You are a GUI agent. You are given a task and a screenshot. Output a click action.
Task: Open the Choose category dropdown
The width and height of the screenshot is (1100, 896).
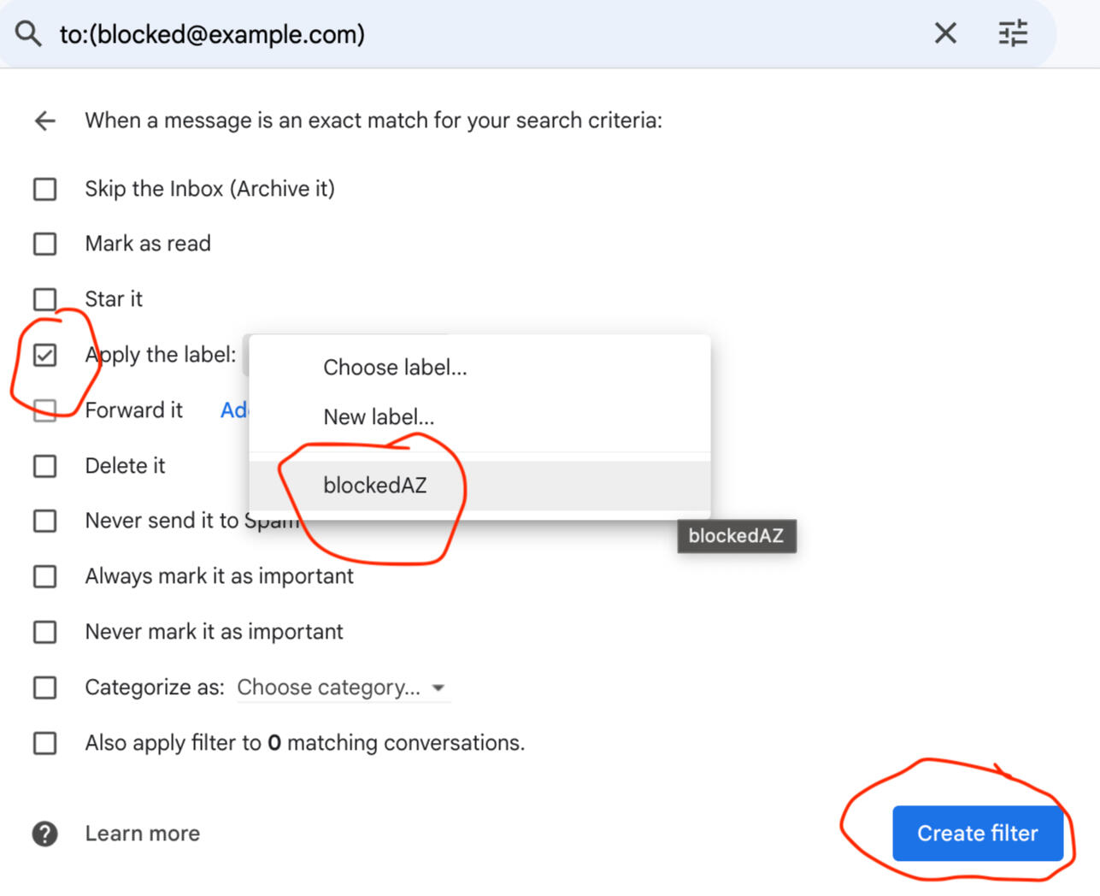[329, 687]
